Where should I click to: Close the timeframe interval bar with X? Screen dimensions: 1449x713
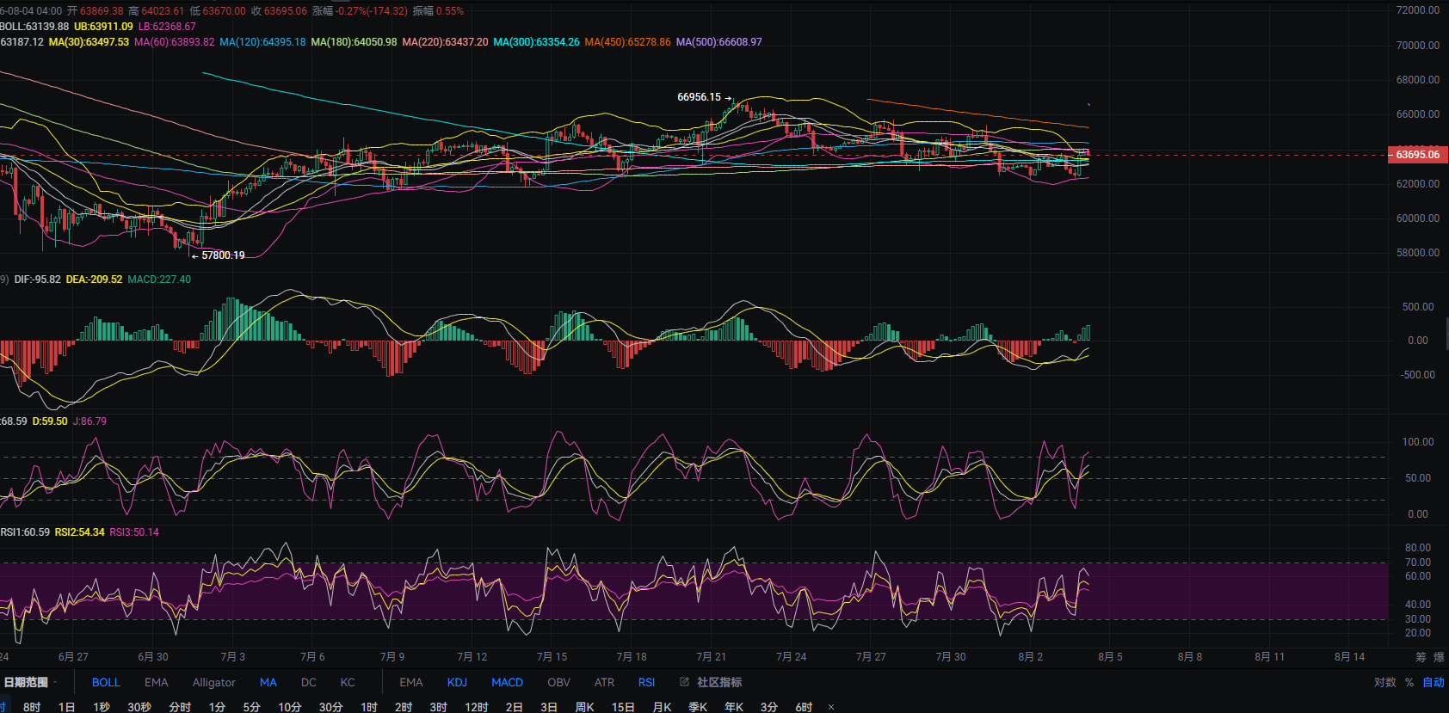pyautogui.click(x=831, y=707)
